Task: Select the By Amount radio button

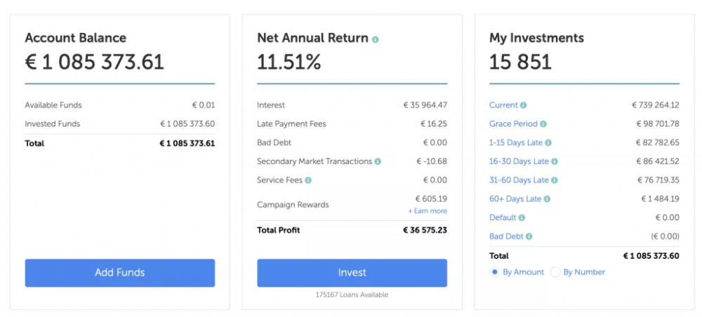Action: point(495,272)
